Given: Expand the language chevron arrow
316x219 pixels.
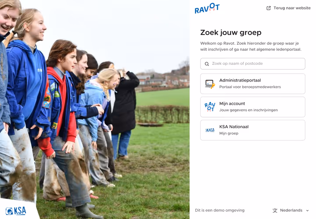Looking at the screenshot, I should click(x=307, y=211).
